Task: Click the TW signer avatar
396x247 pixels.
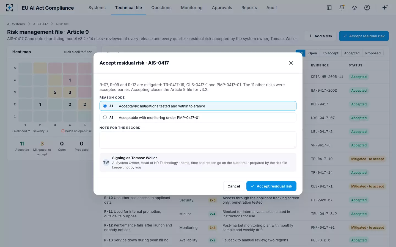Action: (106, 162)
